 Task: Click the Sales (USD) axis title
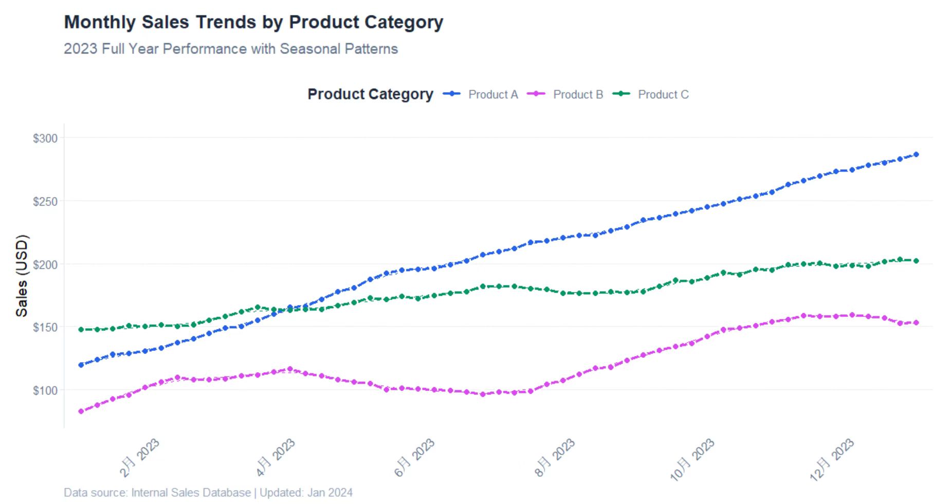click(22, 276)
